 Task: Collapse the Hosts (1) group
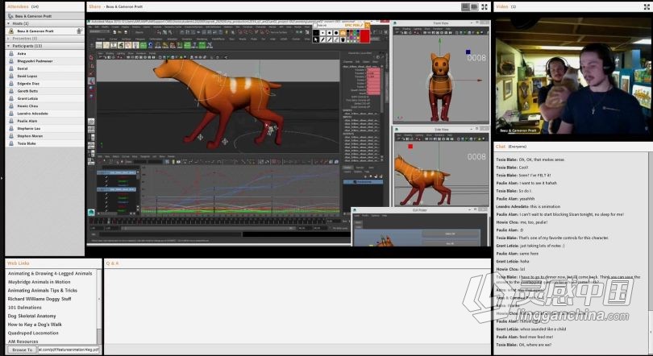tap(8, 23)
